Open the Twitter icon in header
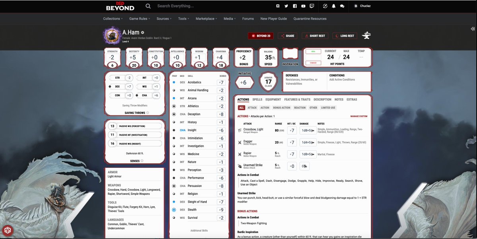Image resolution: width=477 pixels, height=239 pixels. pyautogui.click(x=286, y=6)
